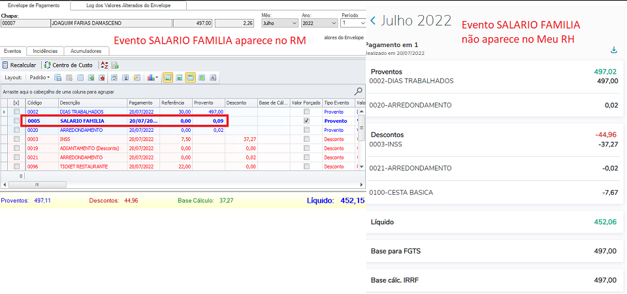
Task: Click the name field JOAQUIM FARIAS DAMASCENO
Action: pos(111,24)
